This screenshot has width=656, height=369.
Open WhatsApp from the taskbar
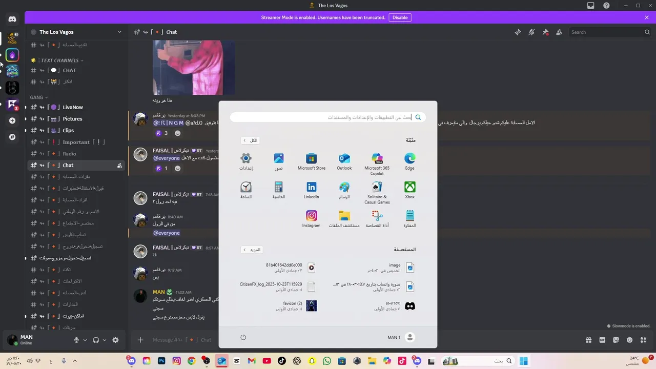tap(326, 361)
